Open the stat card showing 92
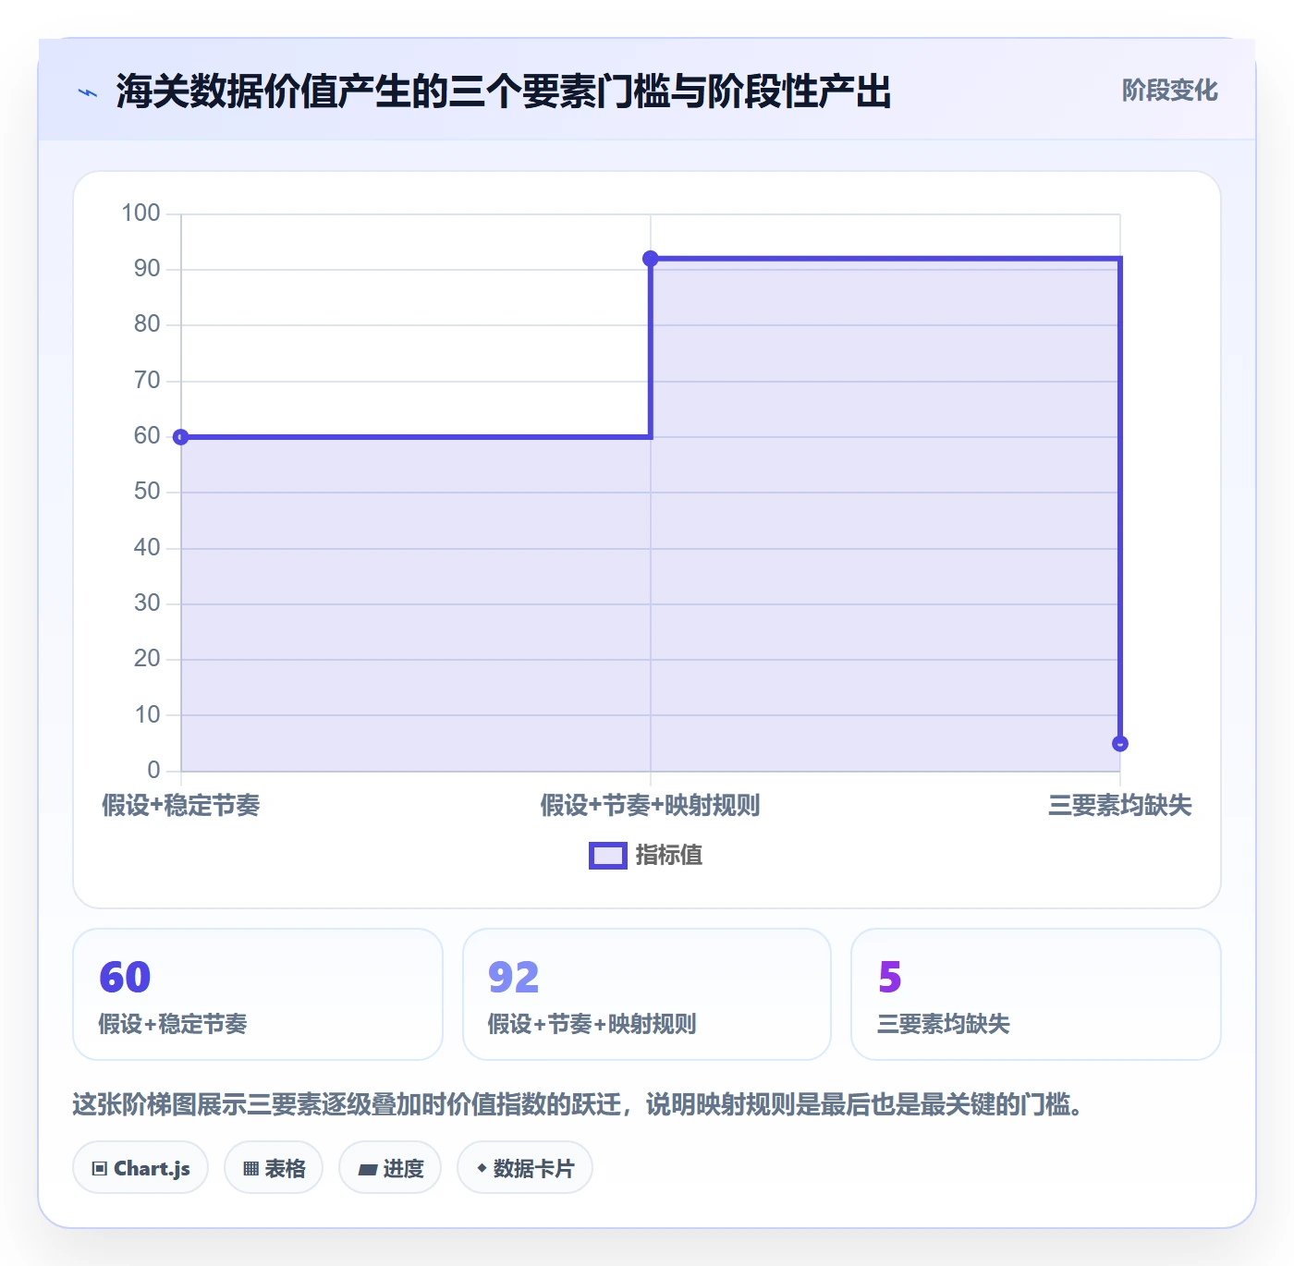The image size is (1294, 1266). pyautogui.click(x=647, y=994)
